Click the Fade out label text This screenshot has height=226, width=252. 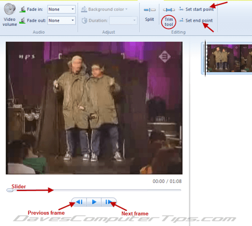[36, 20]
